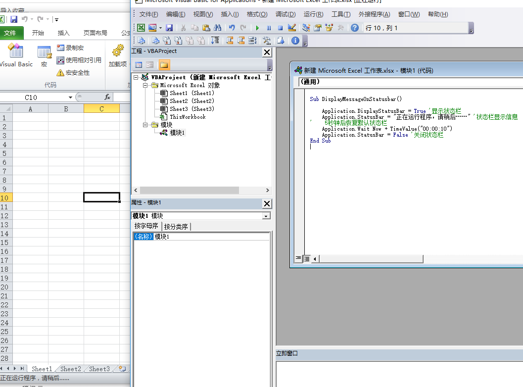Image resolution: width=523 pixels, height=387 pixels.
Task: Open 调试(D) menu
Action: [285, 14]
